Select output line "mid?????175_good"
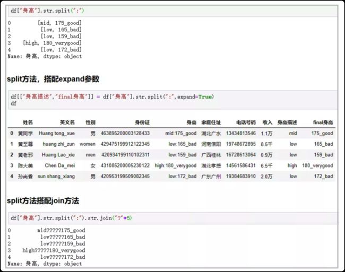The height and width of the screenshot is (272, 345). tap(61, 231)
